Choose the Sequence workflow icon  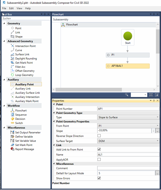12,115
